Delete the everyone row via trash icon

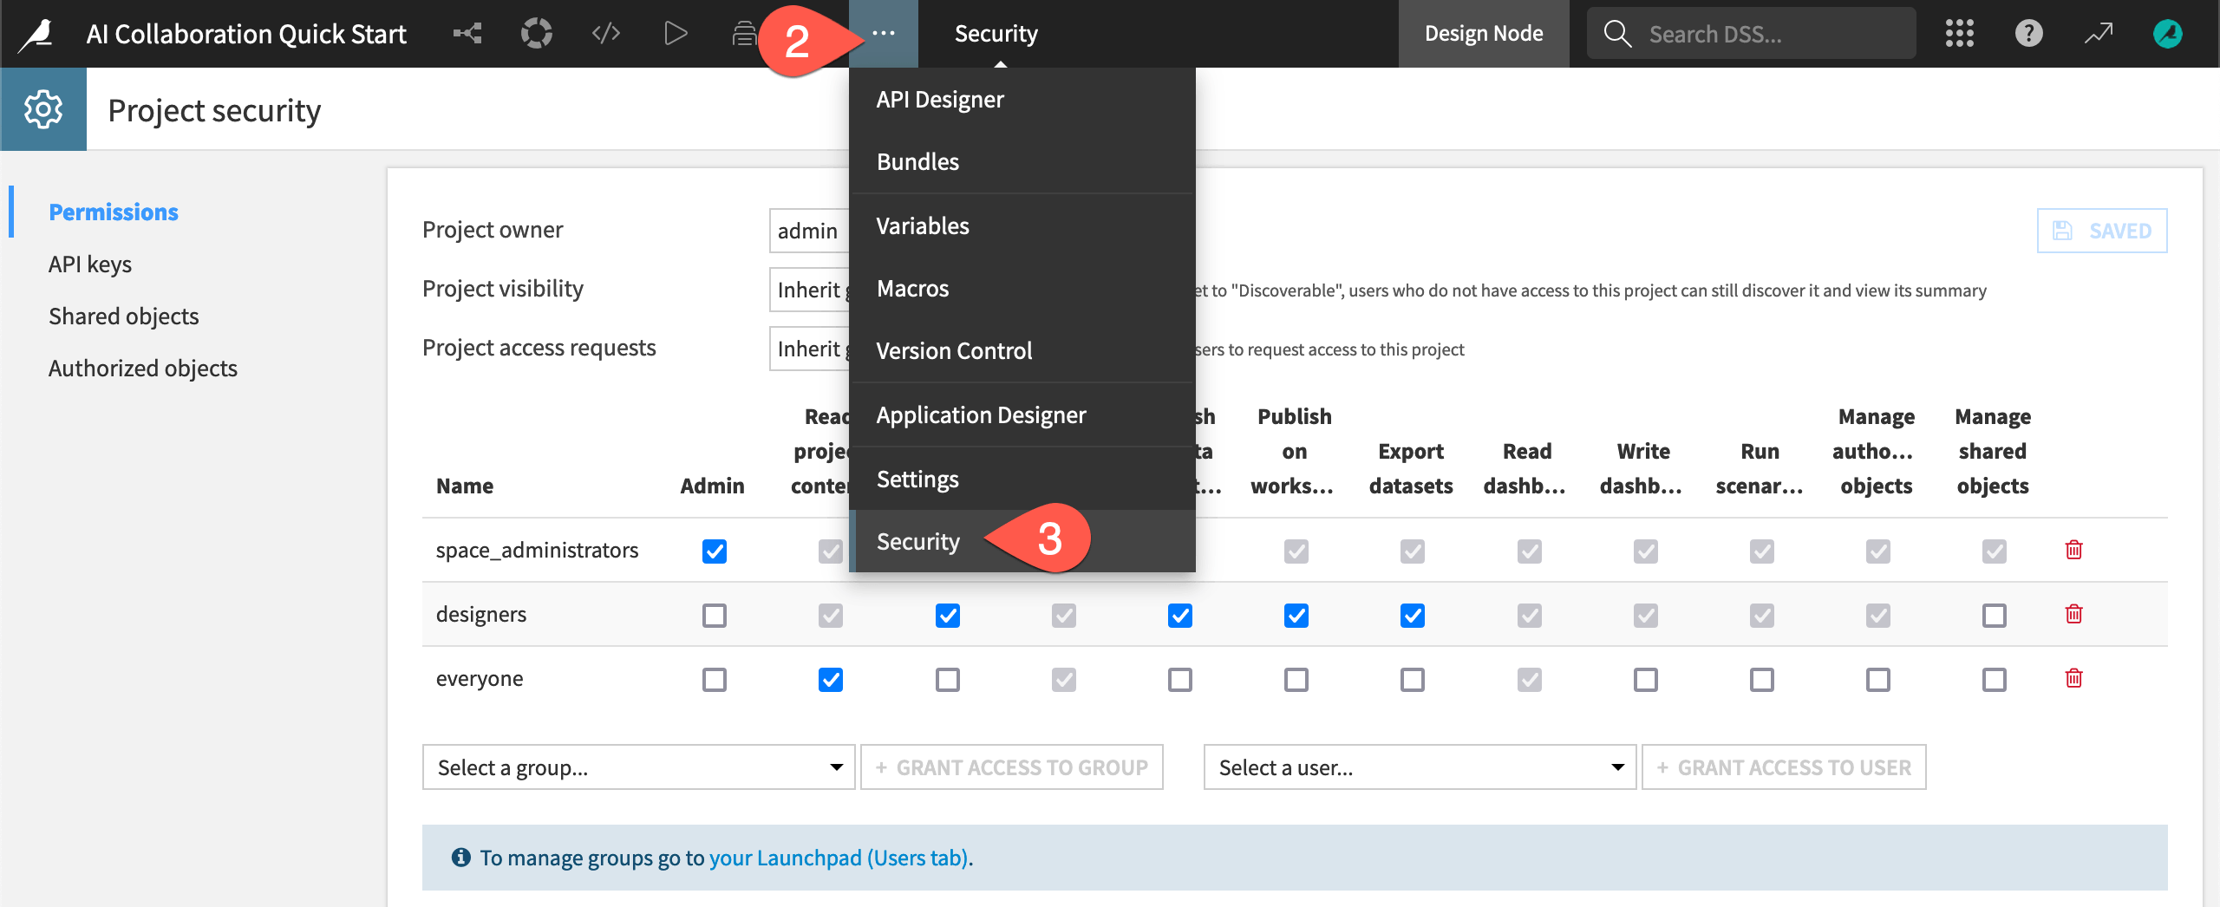(x=2073, y=679)
